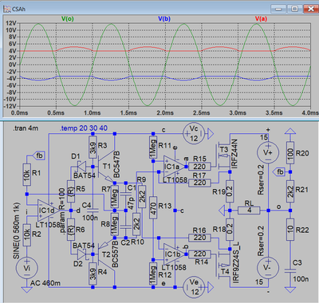Click the fb net flag above R1
Image resolution: width=319 pixels, height=303 pixels.
coord(38,155)
